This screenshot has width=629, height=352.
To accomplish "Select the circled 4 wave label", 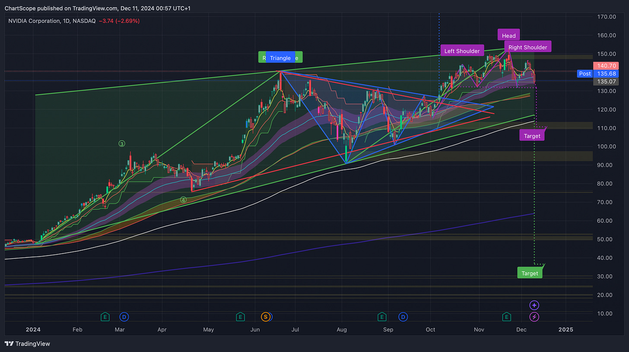I will [x=183, y=200].
